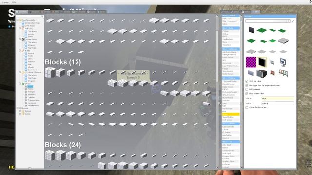Select Robotics under Builder
This screenshot has width=312, height=175.
click(31, 62)
